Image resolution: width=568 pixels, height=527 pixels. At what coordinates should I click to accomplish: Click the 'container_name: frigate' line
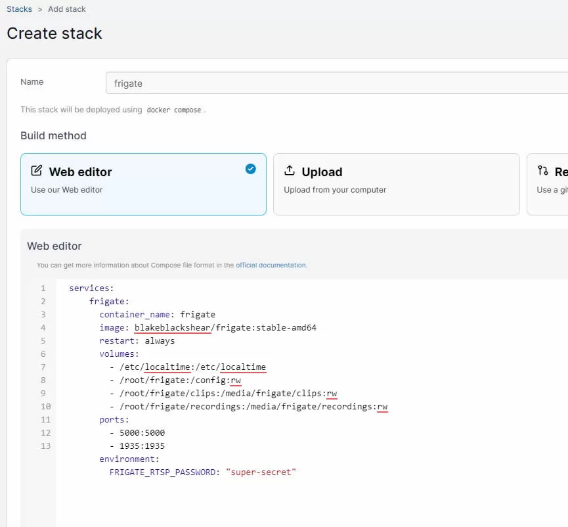click(157, 314)
